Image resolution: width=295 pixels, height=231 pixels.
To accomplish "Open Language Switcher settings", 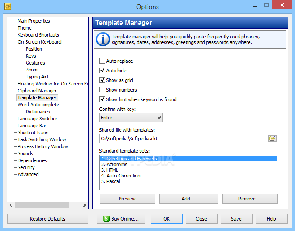I will 37,119.
